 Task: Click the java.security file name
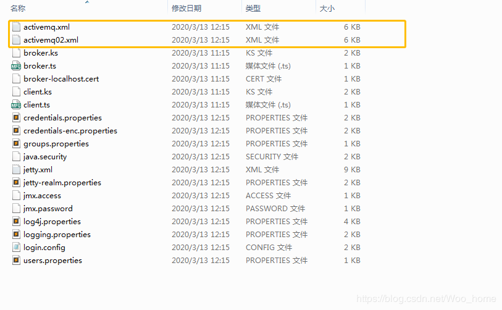click(x=45, y=157)
